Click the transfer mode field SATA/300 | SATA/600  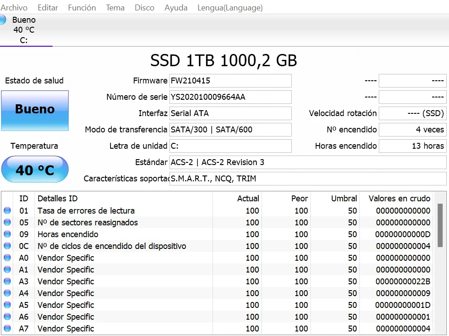(231, 130)
